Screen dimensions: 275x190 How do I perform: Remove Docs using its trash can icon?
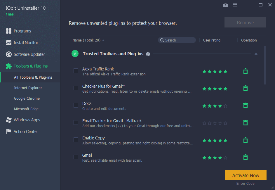coord(245,106)
